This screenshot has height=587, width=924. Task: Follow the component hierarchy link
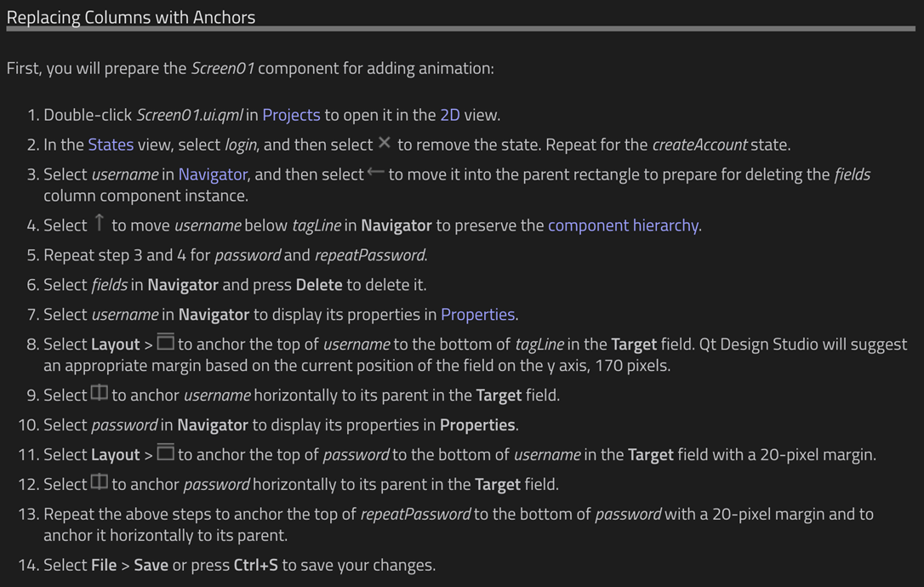(623, 225)
